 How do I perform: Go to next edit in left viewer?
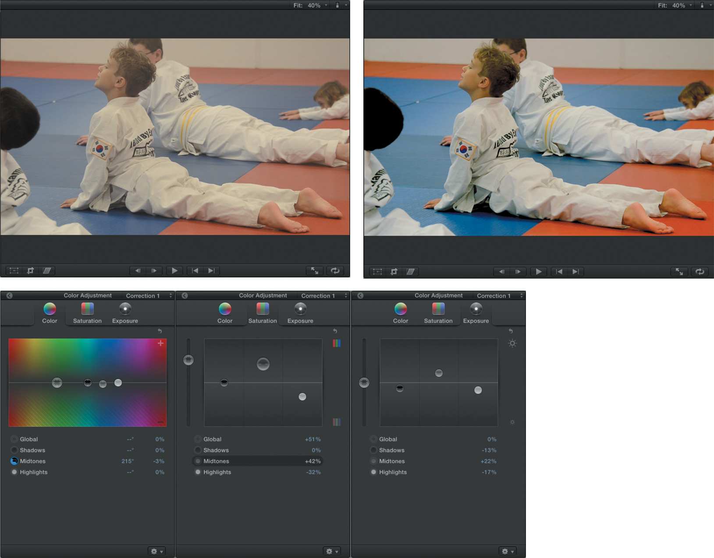pos(211,270)
